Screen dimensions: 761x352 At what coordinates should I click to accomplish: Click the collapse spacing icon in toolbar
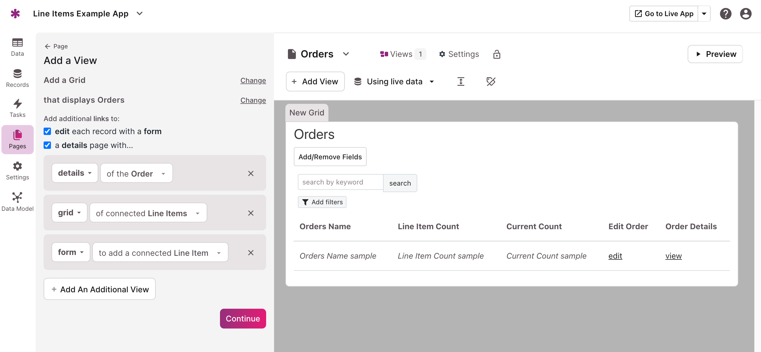(461, 81)
